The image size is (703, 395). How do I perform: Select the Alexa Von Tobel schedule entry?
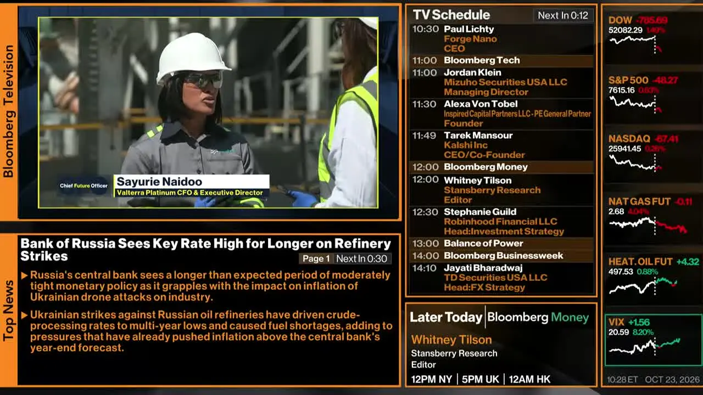pos(501,114)
